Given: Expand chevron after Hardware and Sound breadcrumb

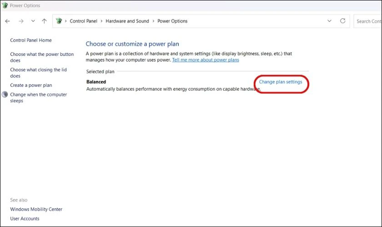Looking at the screenshot, I should [x=153, y=21].
